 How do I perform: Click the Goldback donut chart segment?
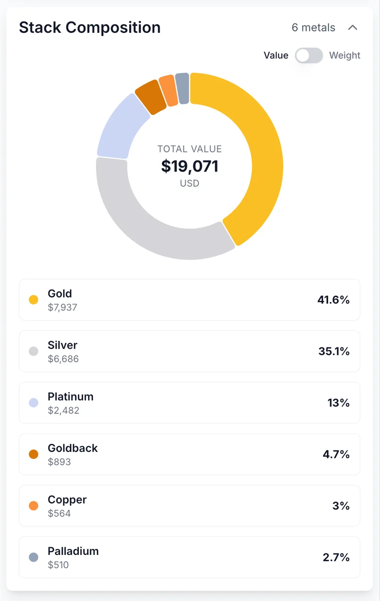click(x=151, y=96)
